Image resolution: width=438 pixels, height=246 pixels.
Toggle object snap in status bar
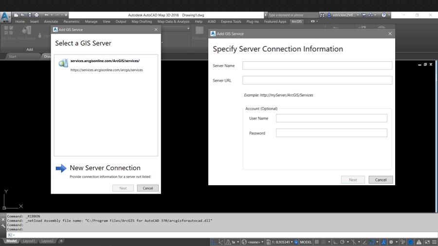(x=372, y=242)
